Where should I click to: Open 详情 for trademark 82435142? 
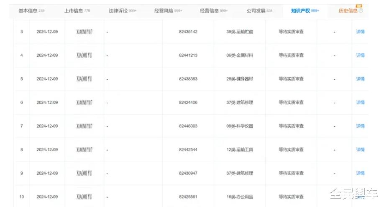(x=360, y=32)
